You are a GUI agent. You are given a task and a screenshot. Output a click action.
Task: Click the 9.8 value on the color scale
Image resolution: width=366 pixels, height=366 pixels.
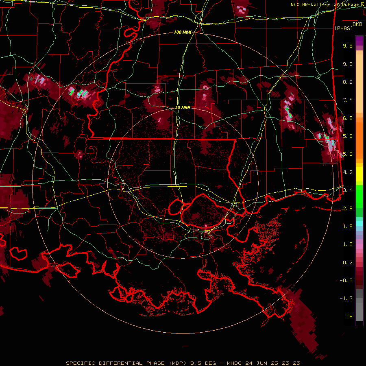coord(348,46)
